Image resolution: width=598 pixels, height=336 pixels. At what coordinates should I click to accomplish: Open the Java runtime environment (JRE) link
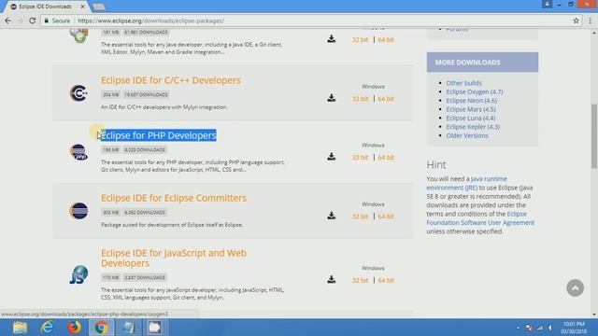(x=467, y=183)
